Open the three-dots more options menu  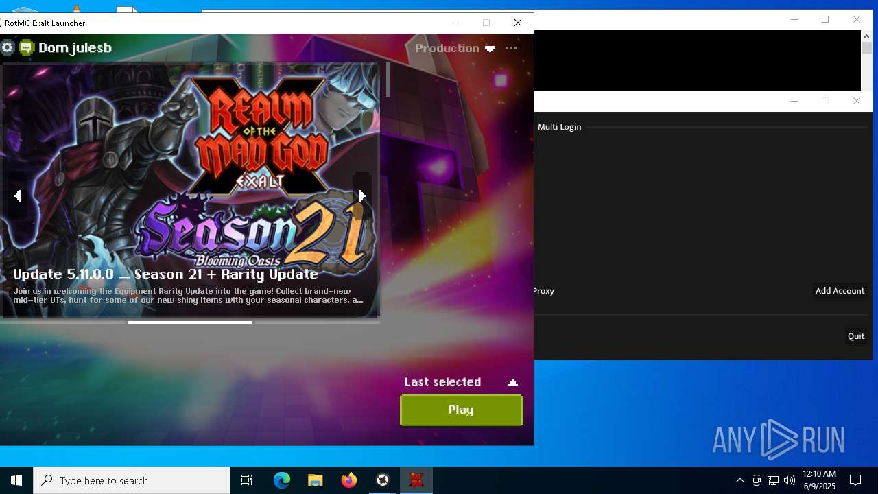(511, 48)
